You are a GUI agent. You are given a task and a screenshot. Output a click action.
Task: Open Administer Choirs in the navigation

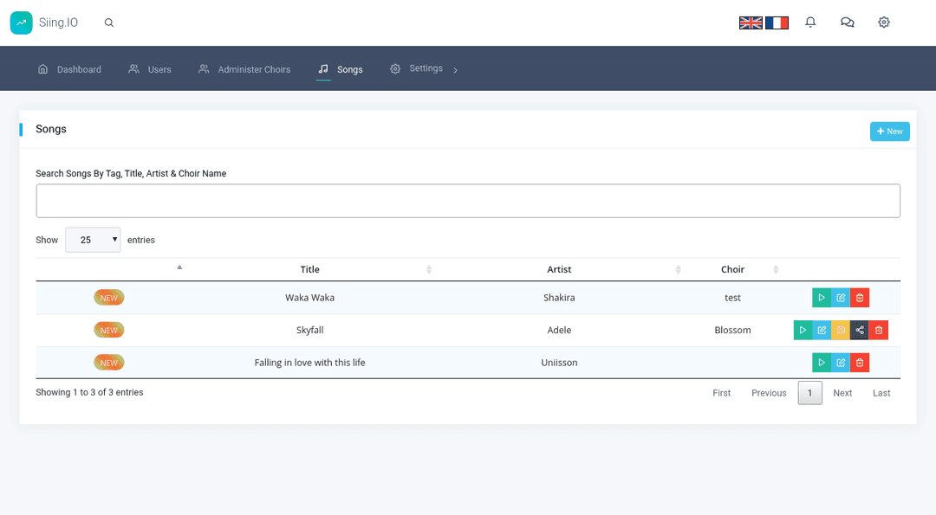point(244,69)
